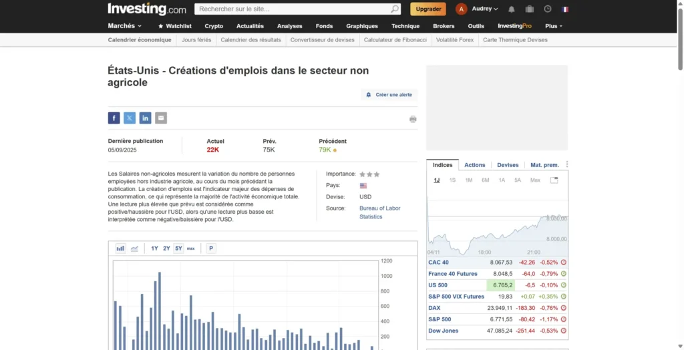
Task: Select the line chart type icon
Action: tap(134, 248)
